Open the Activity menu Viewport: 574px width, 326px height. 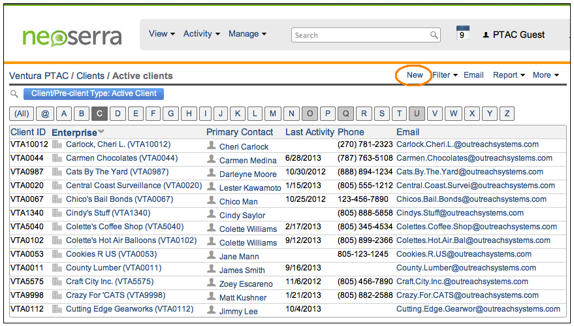coord(201,34)
